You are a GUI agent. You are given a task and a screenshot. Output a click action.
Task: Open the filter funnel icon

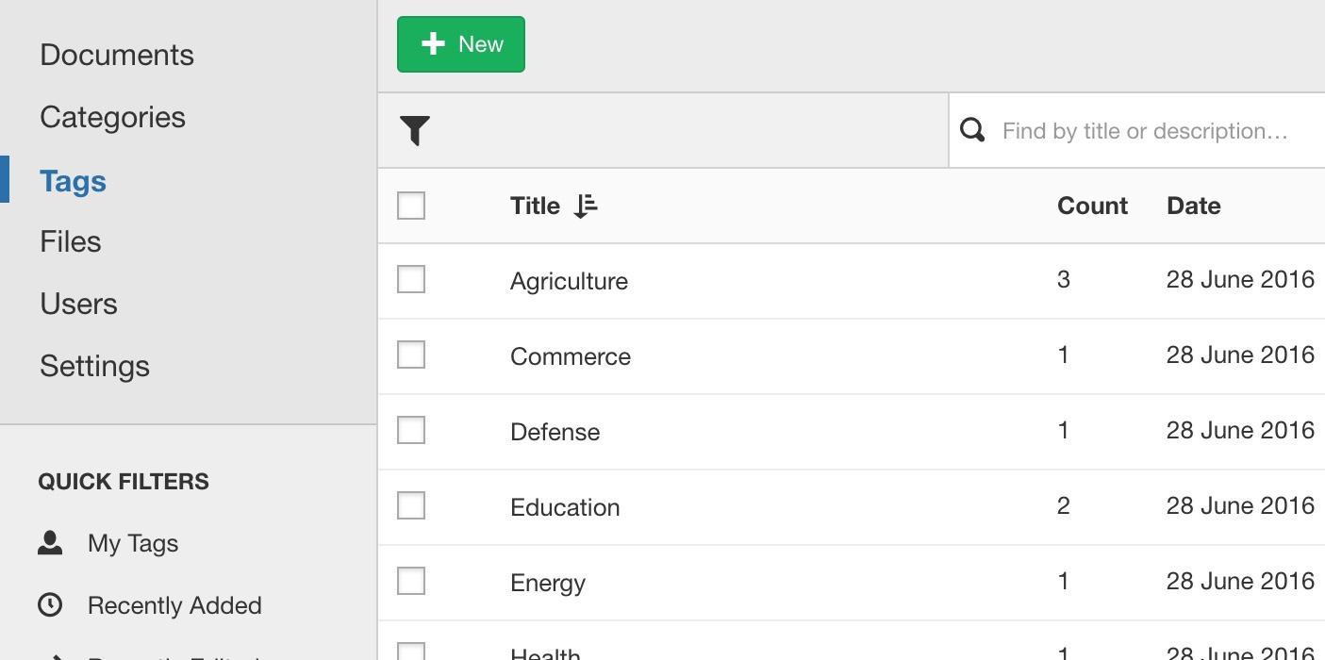[x=415, y=130]
